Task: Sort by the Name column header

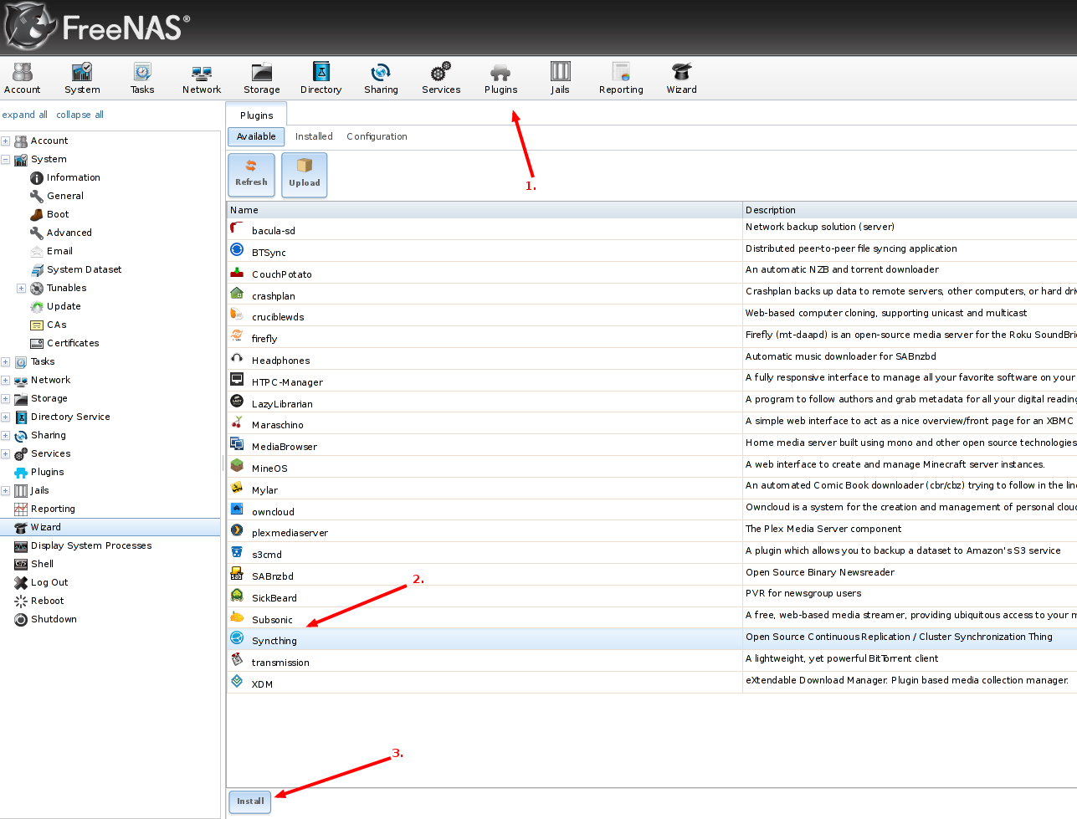Action: point(485,210)
